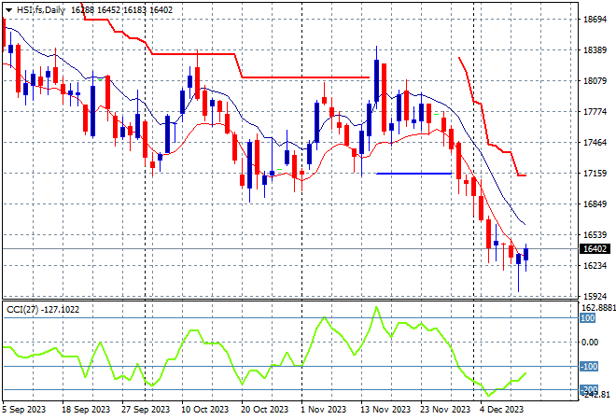Click the current price label 16402
The height and width of the screenshot is (420, 616).
[595, 249]
